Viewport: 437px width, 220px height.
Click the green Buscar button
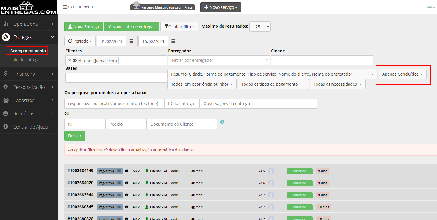(x=75, y=136)
